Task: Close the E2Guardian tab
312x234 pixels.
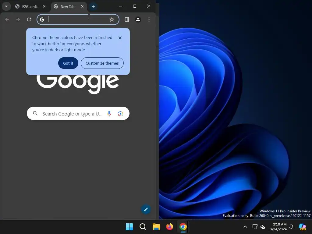Action: (44, 7)
